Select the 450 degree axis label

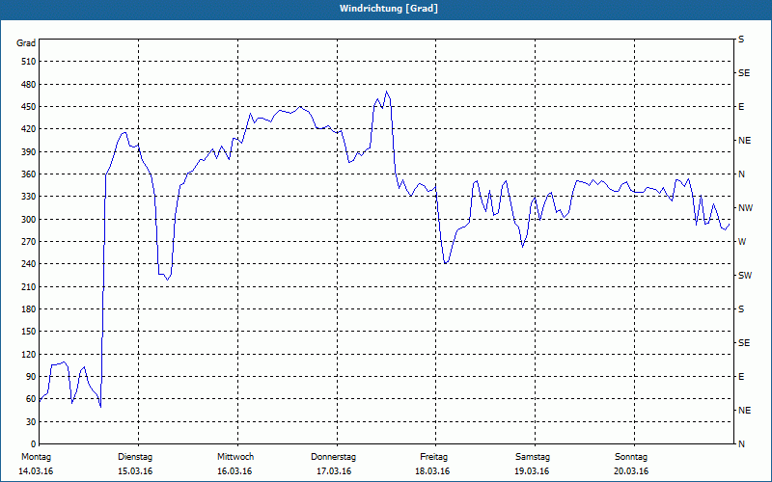point(28,107)
